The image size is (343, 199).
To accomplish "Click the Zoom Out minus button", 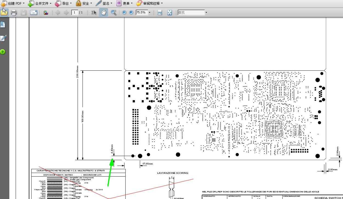I will [124, 13].
